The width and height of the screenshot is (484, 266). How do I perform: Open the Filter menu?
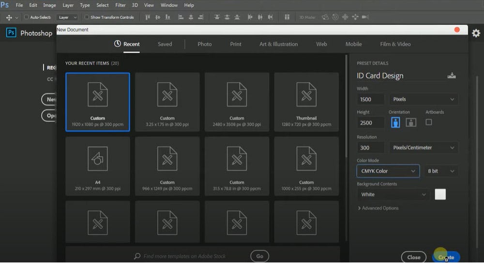pos(121,5)
